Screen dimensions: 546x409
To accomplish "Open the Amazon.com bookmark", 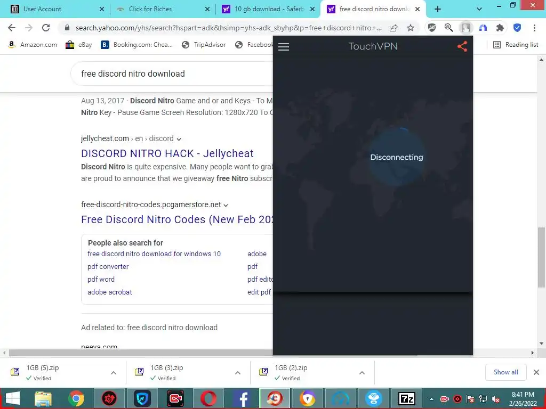I will click(33, 45).
